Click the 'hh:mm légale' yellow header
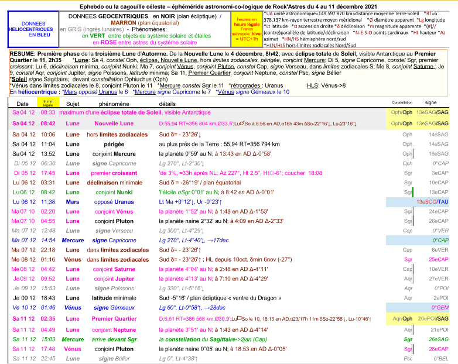Viewport: 458px width, 364px height. (x=48, y=103)
